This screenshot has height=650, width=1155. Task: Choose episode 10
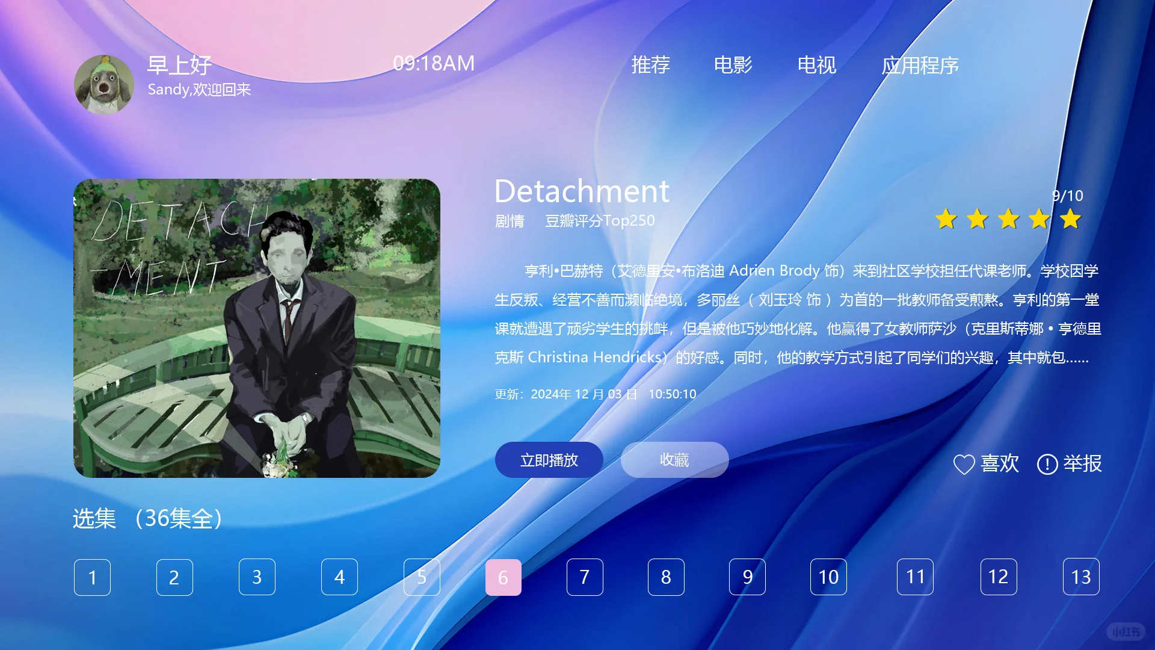click(x=828, y=577)
